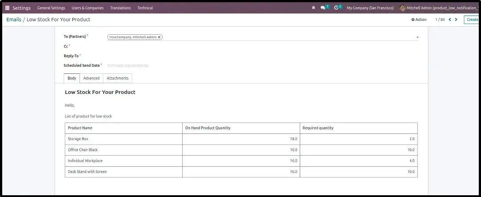Switch to the Attachments tab
Screen dimensions: 481x197
[118, 78]
